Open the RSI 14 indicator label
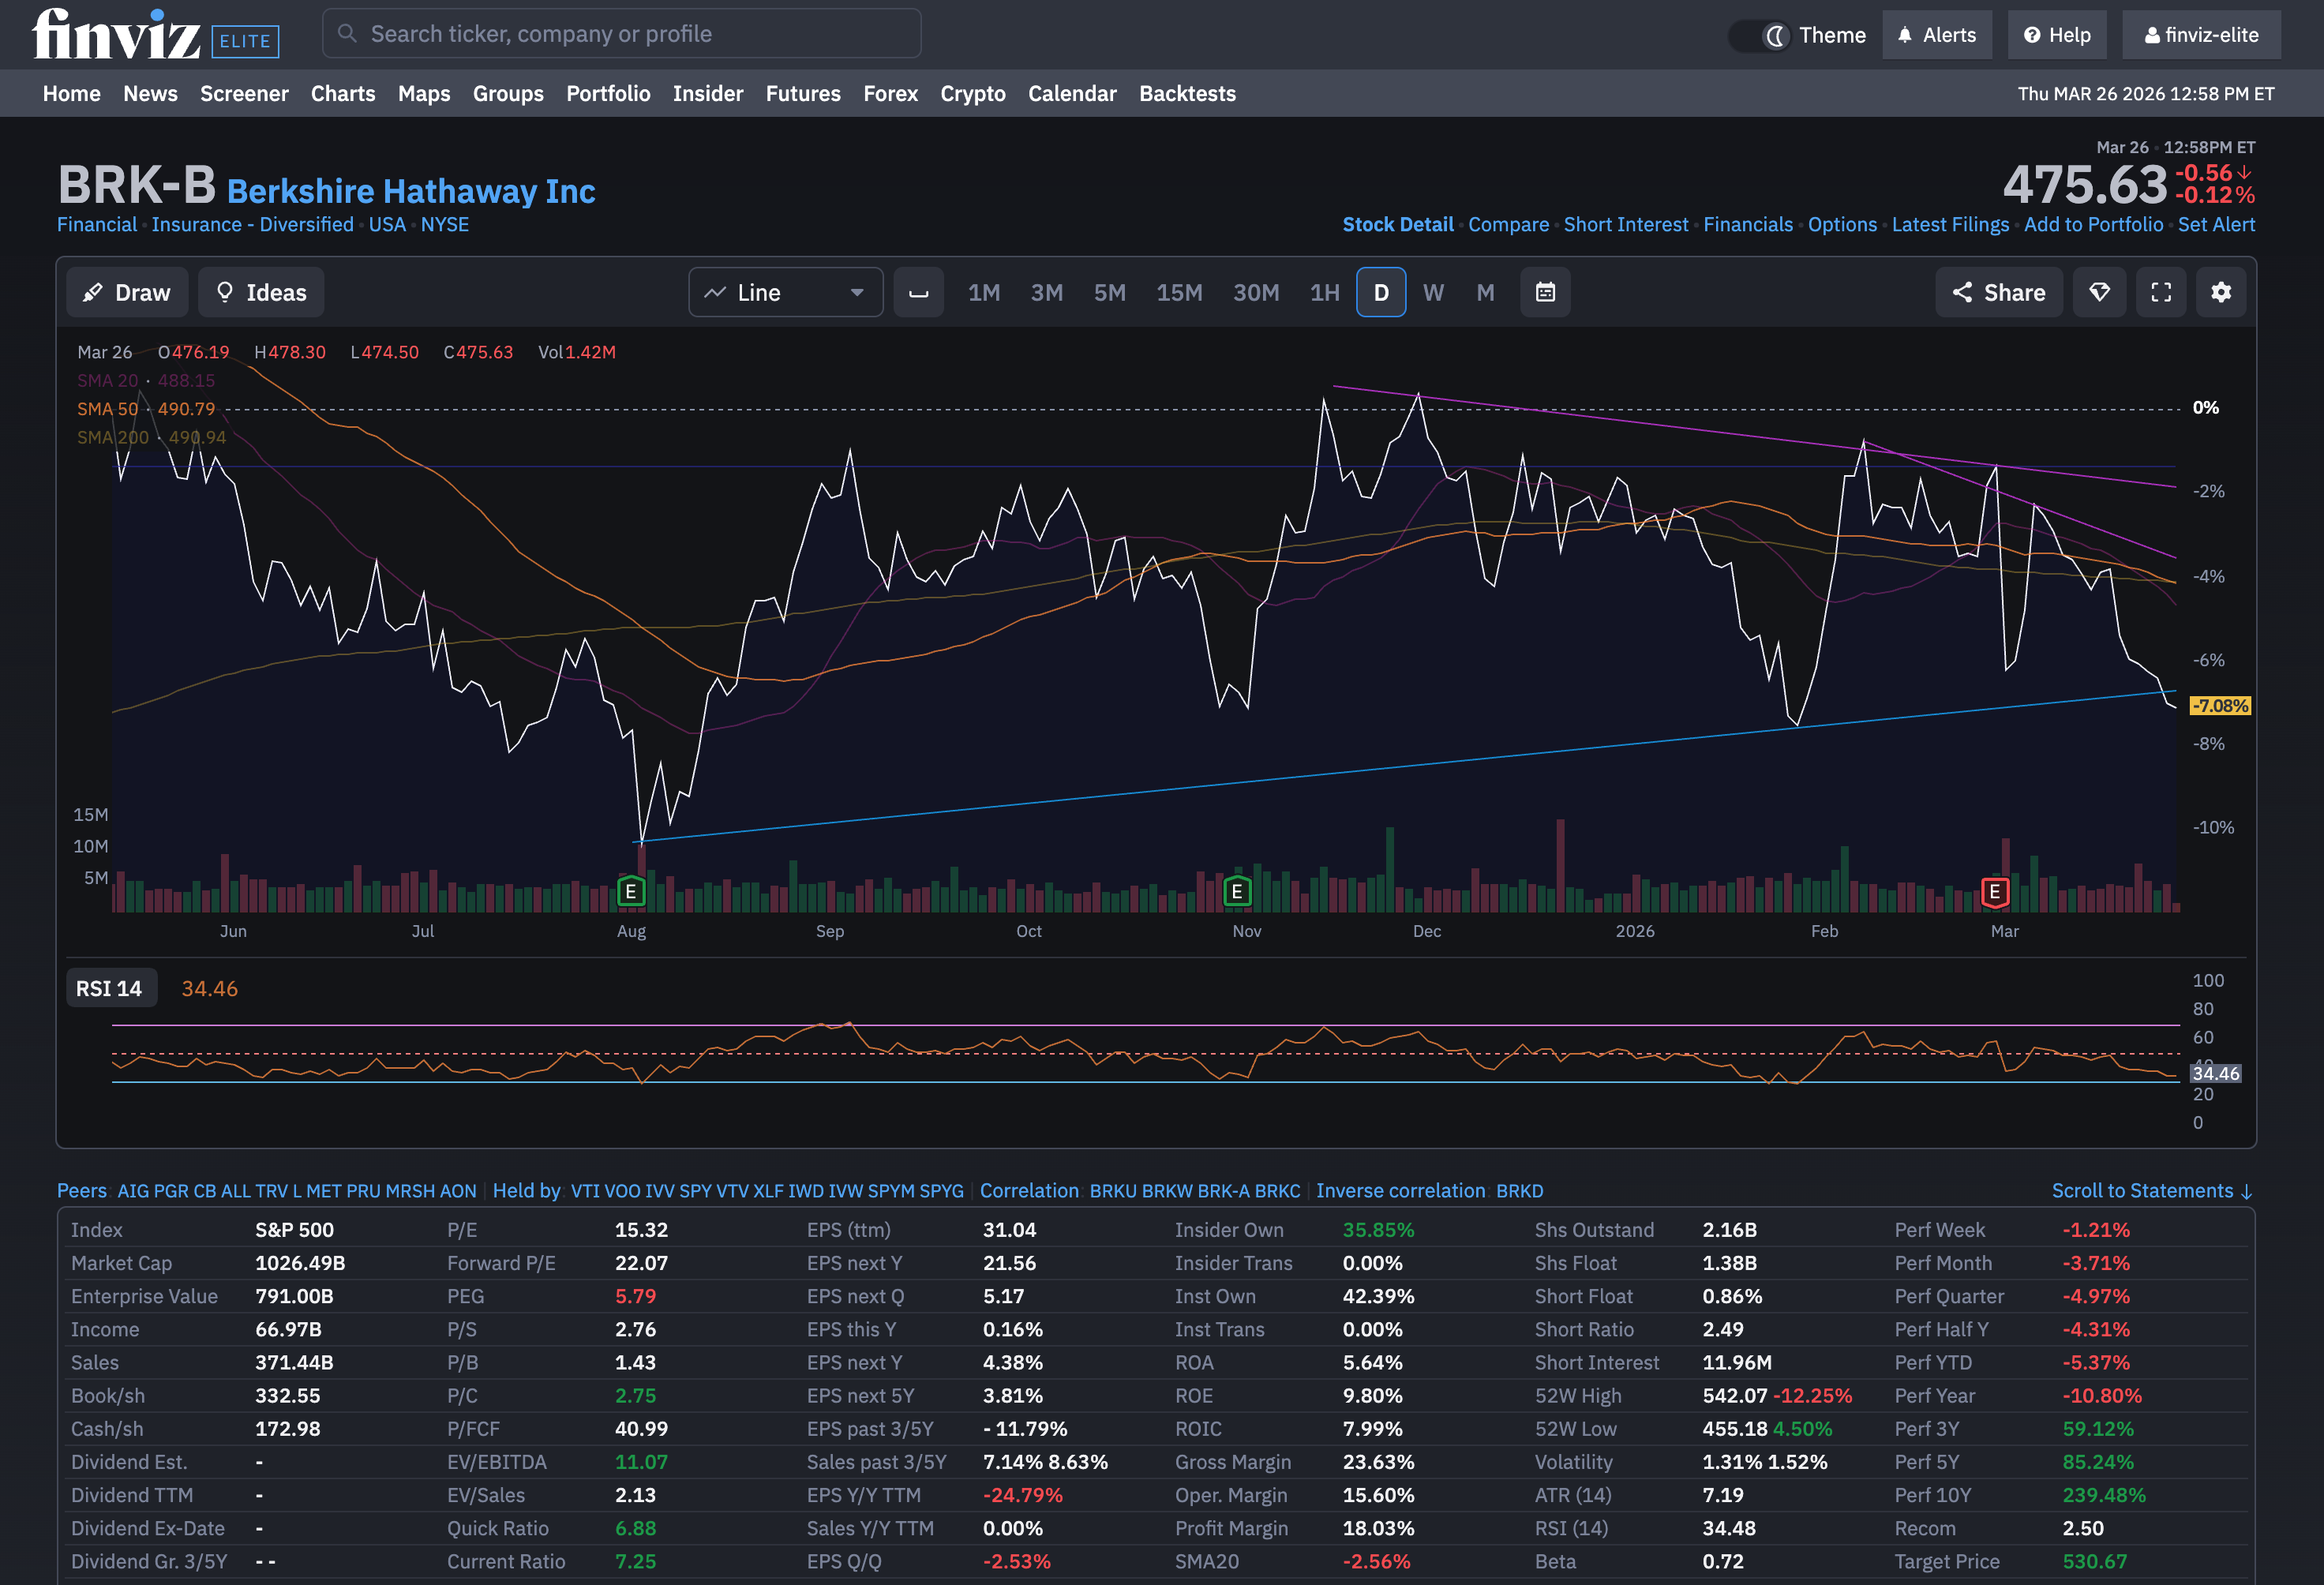Image resolution: width=2324 pixels, height=1585 pixels. 109,988
